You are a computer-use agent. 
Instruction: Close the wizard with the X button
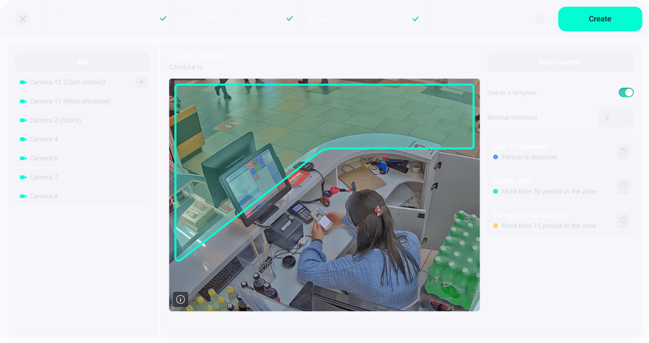[x=23, y=19]
